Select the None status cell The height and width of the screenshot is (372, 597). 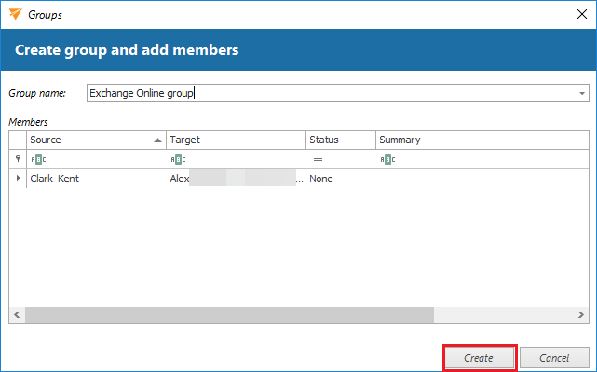coord(321,179)
